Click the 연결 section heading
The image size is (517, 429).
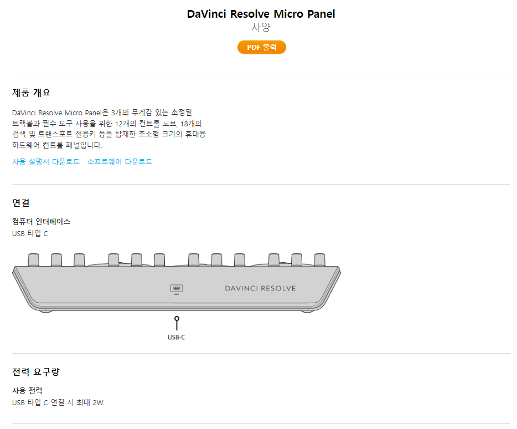tap(20, 203)
